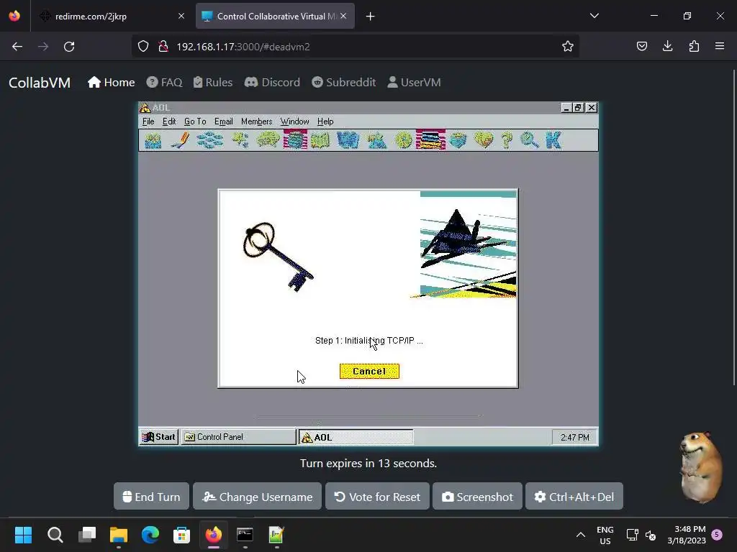Cancel the TCP/IP initialization
This screenshot has height=552, width=737.
[369, 372]
